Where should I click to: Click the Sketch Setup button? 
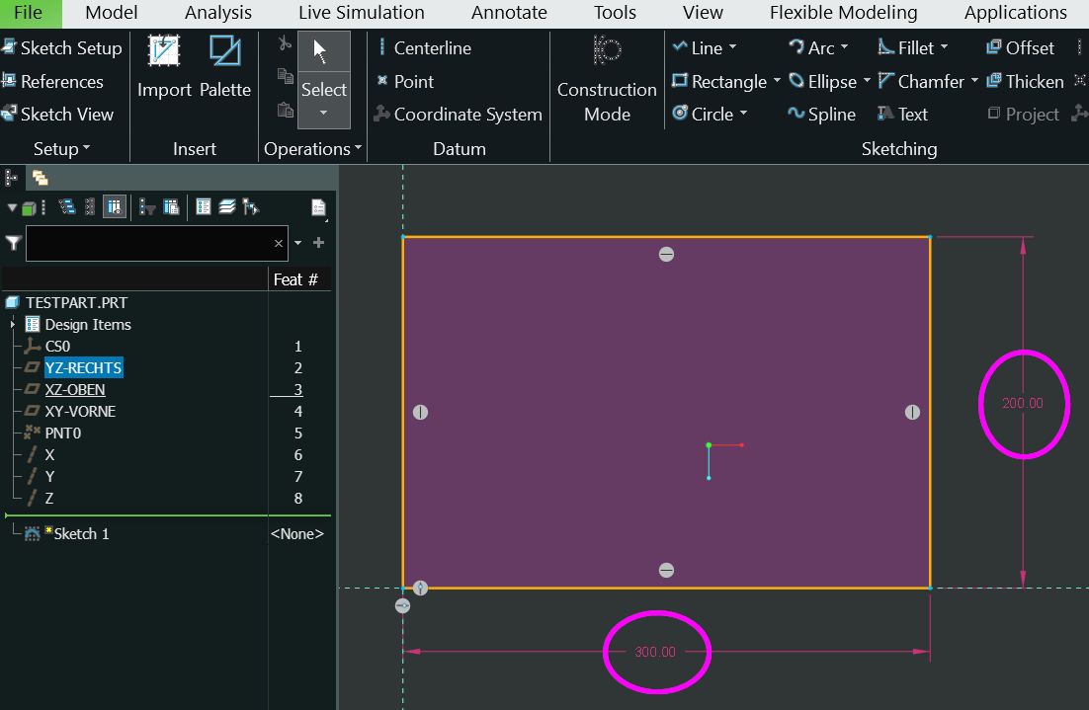coord(61,48)
